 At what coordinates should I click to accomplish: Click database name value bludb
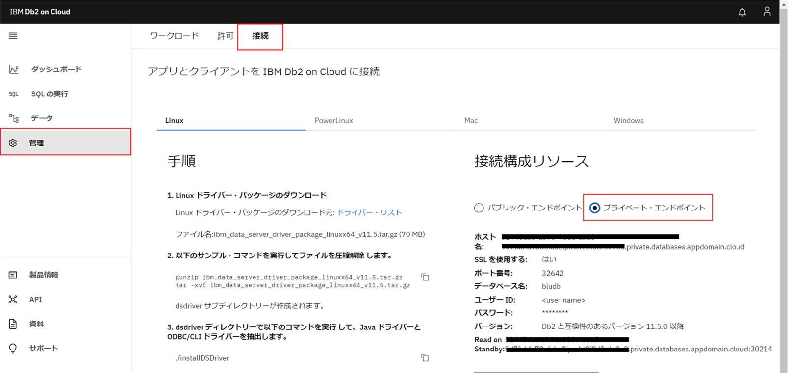click(x=551, y=286)
